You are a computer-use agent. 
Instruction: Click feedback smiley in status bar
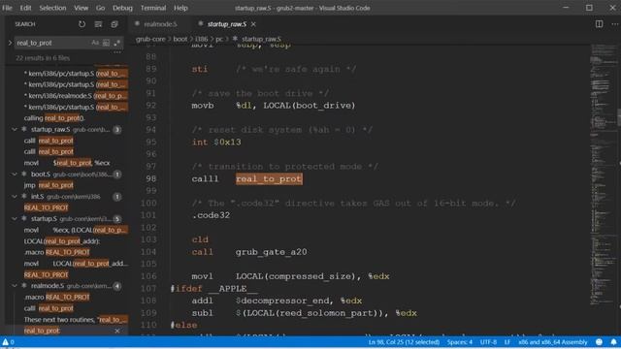click(x=600, y=342)
